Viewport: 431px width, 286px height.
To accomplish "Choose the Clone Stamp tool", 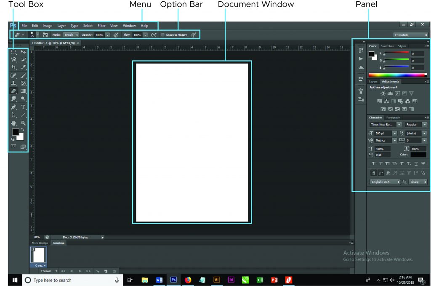I will click(13, 83).
